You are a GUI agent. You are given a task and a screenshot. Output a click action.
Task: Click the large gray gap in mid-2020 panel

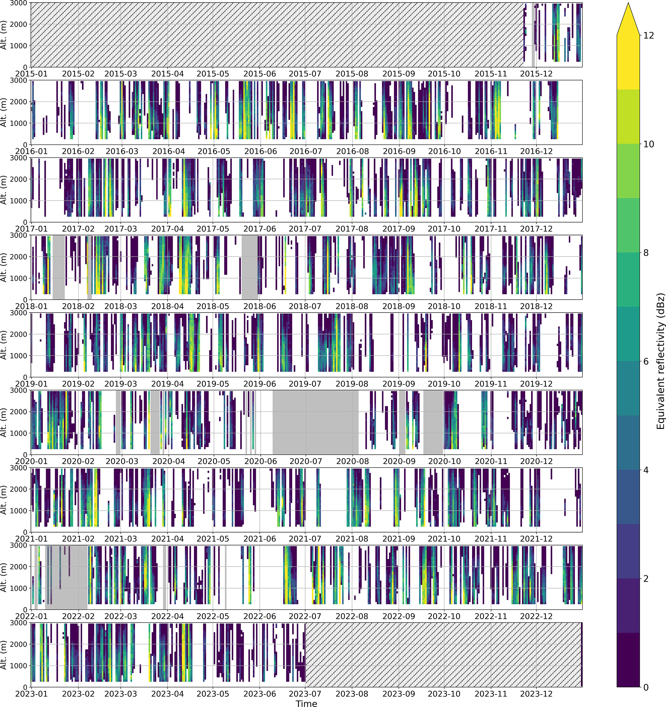[x=315, y=422]
